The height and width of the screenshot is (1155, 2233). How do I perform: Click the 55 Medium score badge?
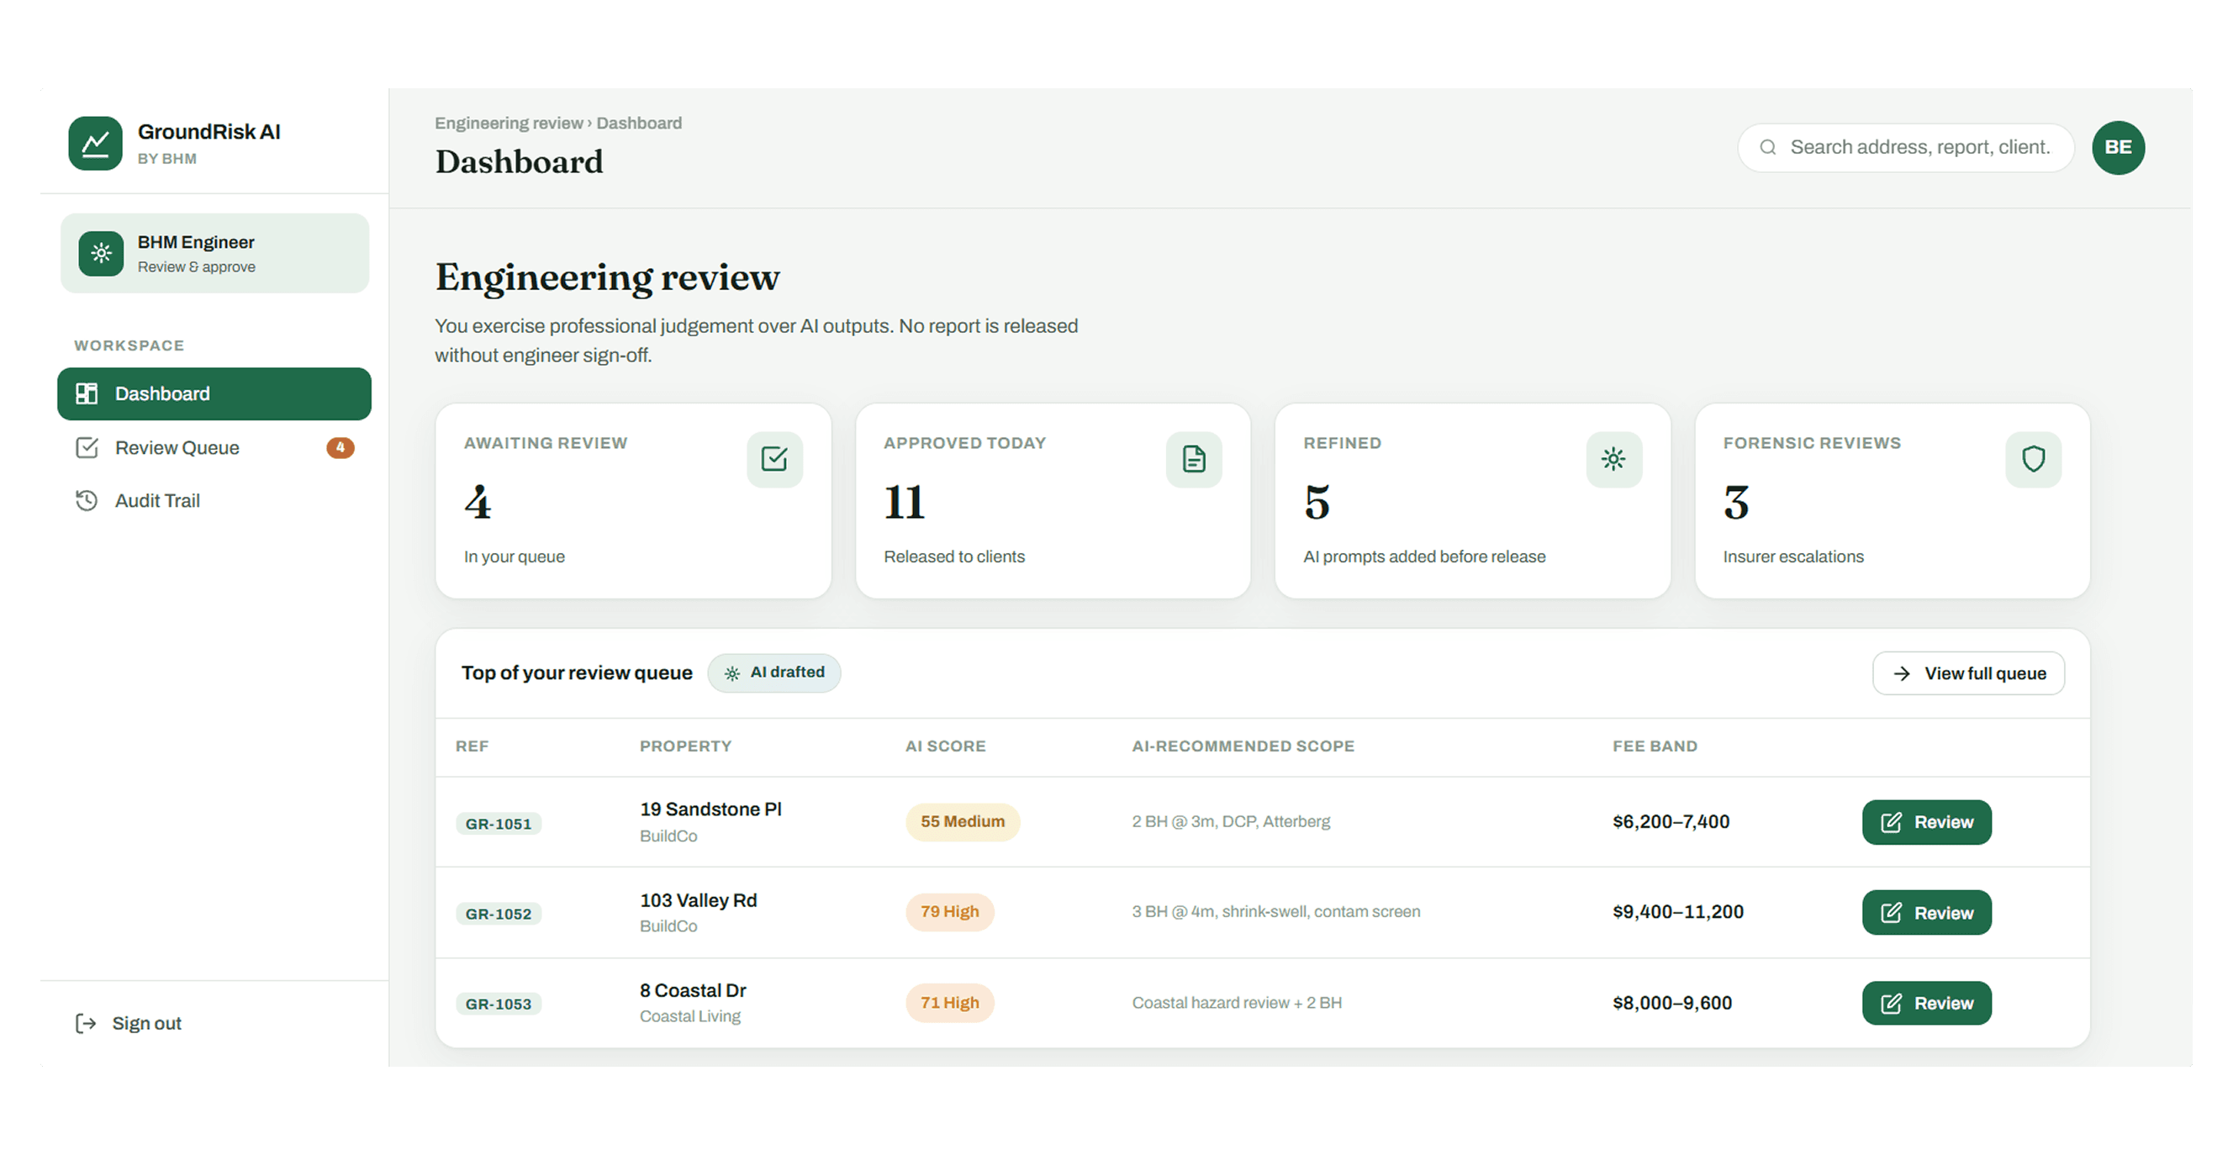[x=962, y=821]
